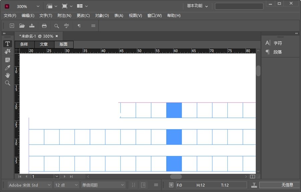Click the search field in title bar
The image size is (301, 192).
(x=239, y=6)
